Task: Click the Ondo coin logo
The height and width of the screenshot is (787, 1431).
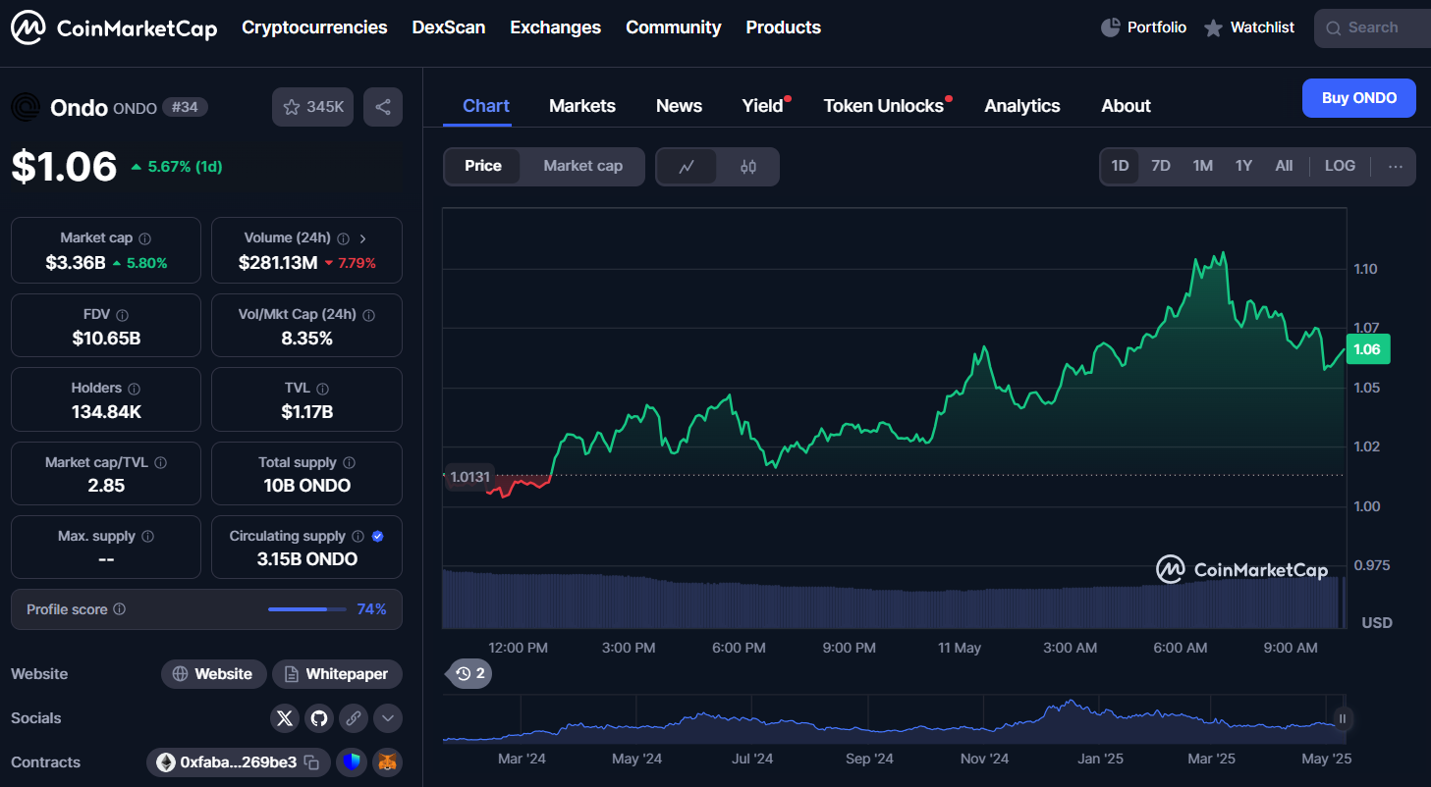Action: coord(26,107)
